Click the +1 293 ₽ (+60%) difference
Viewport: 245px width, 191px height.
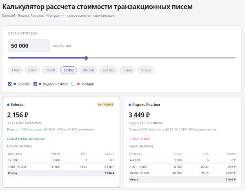coord(139,139)
